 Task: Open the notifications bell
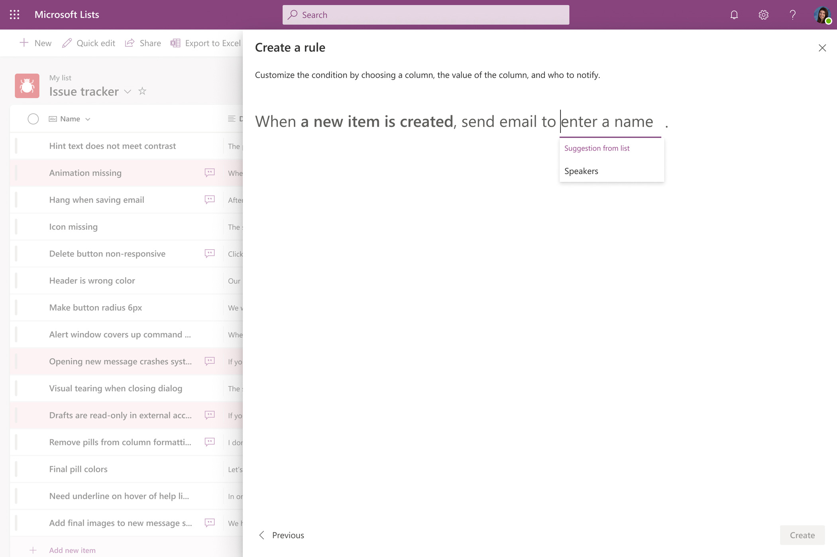point(734,15)
